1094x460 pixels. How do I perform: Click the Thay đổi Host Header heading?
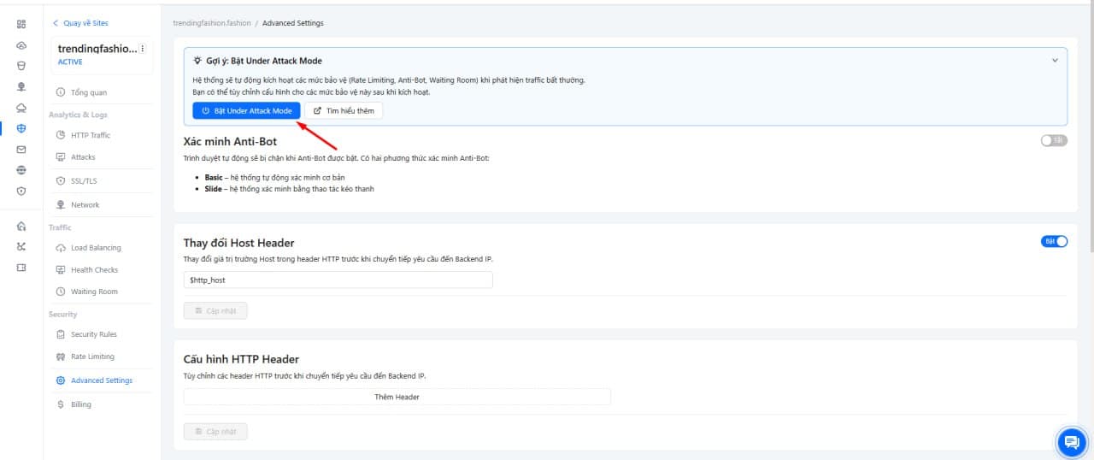click(239, 243)
